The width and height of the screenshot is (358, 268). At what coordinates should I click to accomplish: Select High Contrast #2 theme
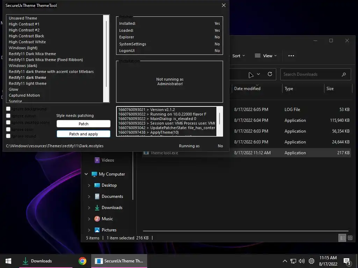coord(24,30)
